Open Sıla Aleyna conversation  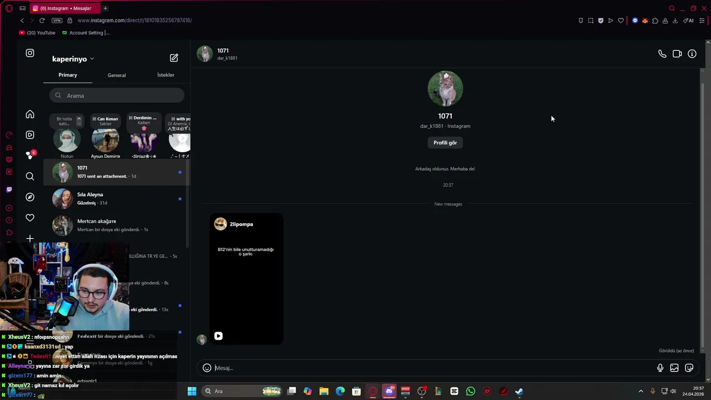[117, 199]
